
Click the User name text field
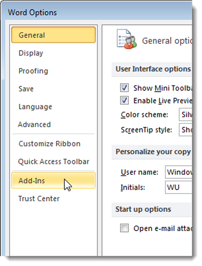point(179,172)
